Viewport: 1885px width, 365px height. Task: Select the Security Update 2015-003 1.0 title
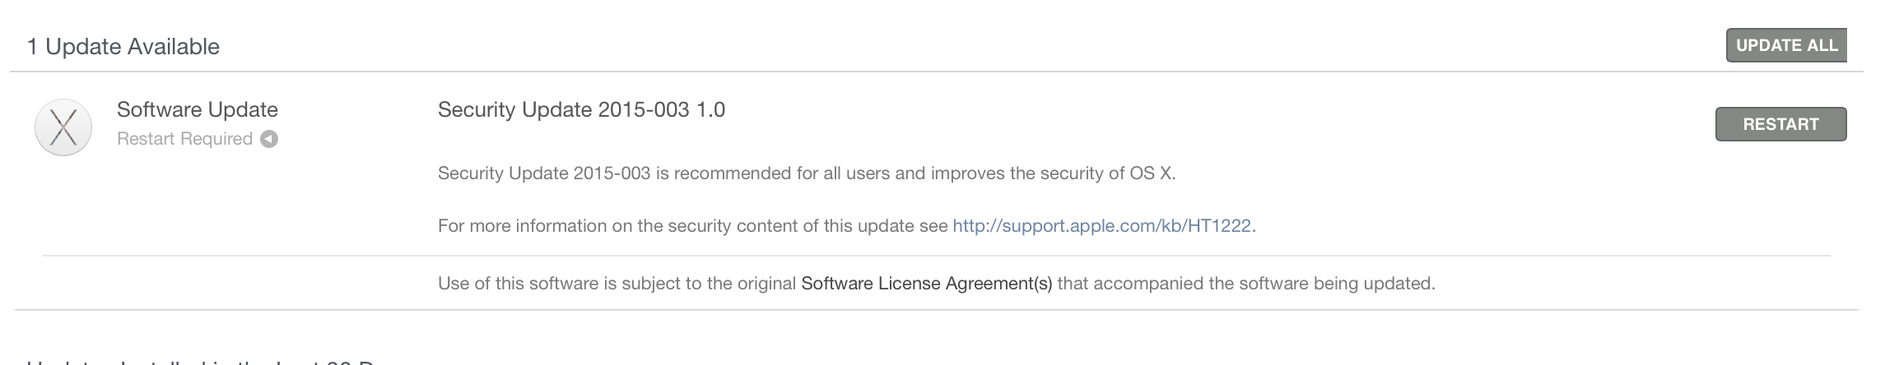click(581, 109)
